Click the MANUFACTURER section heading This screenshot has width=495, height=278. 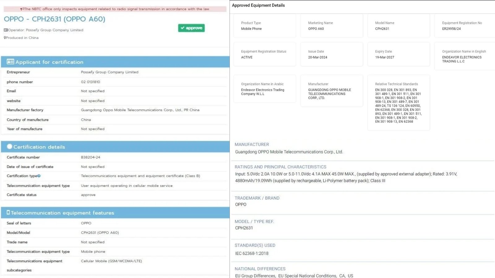pos(252,144)
